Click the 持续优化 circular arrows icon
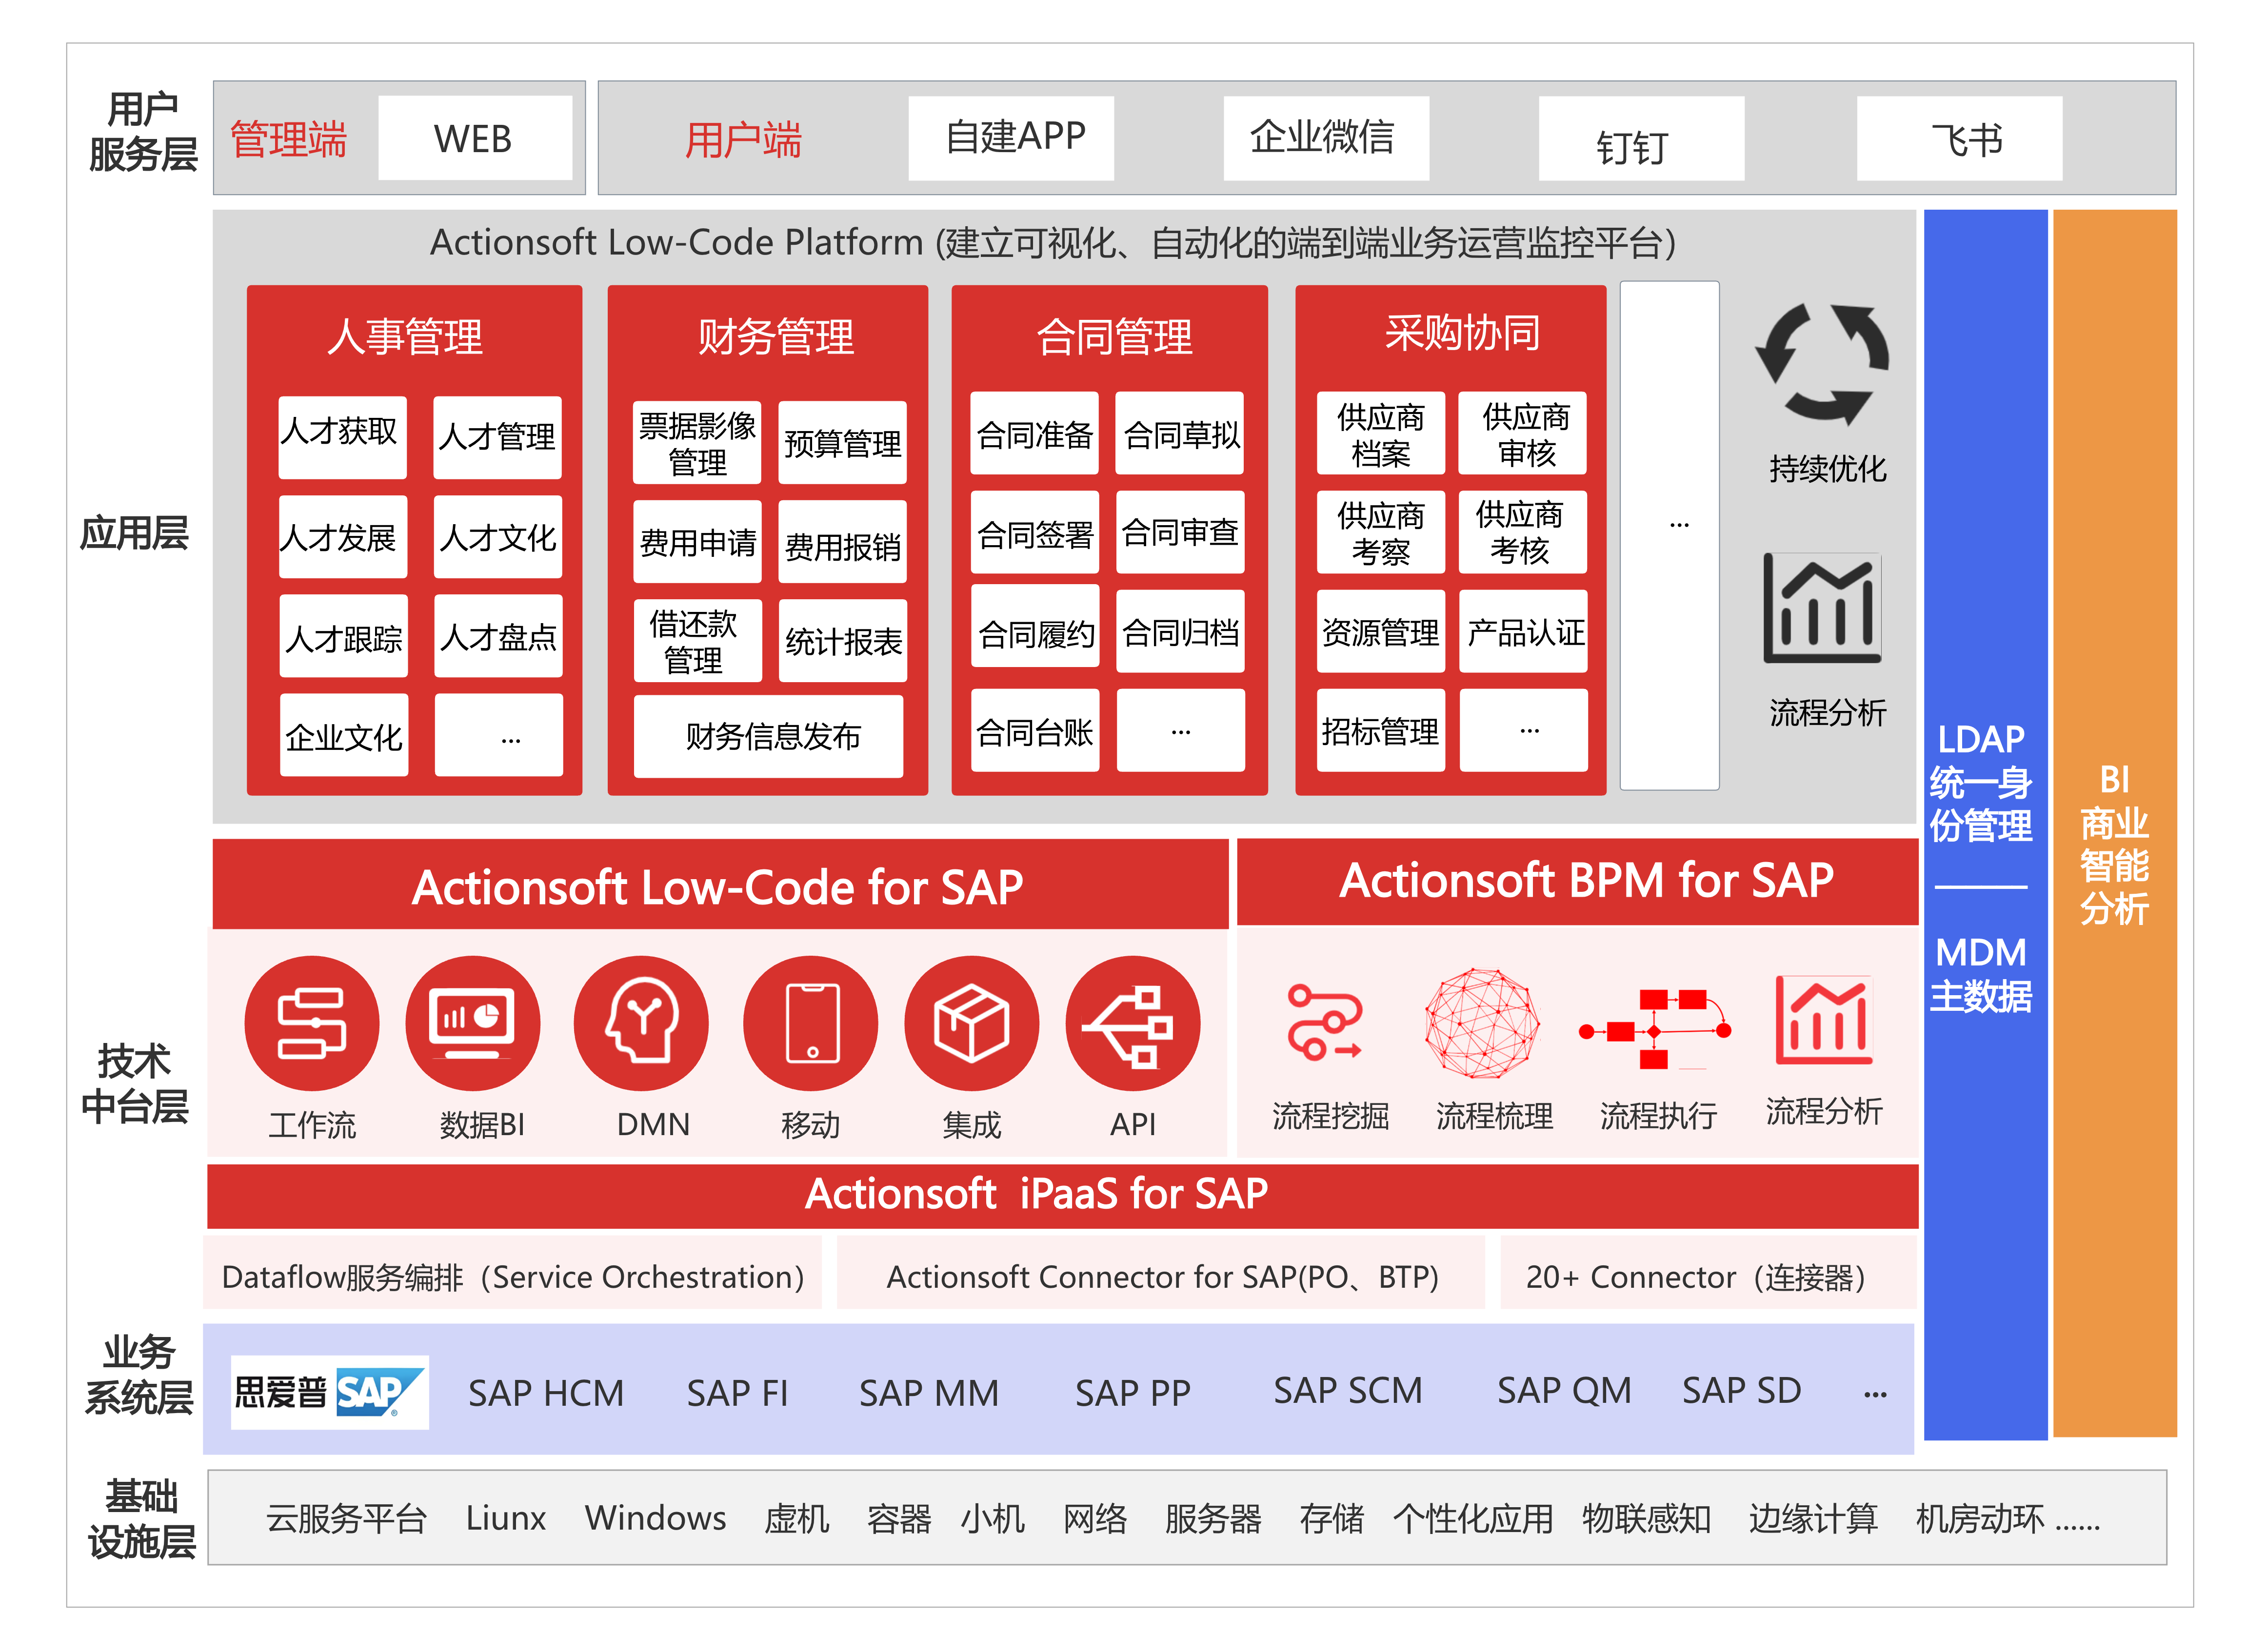The image size is (2266, 1652). pos(1823,365)
